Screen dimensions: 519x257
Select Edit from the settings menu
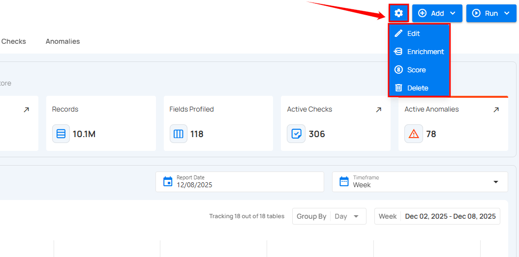[x=413, y=33]
